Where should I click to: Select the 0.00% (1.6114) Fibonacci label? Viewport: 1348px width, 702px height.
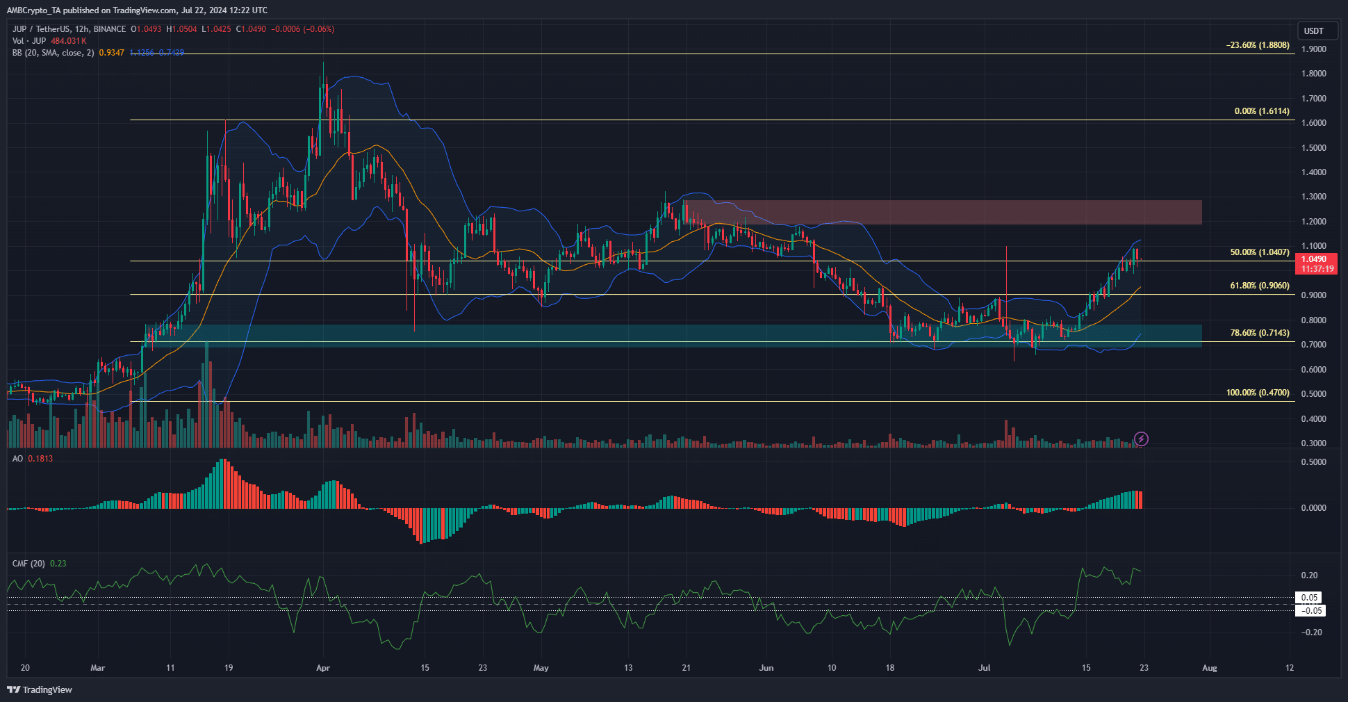[1262, 111]
